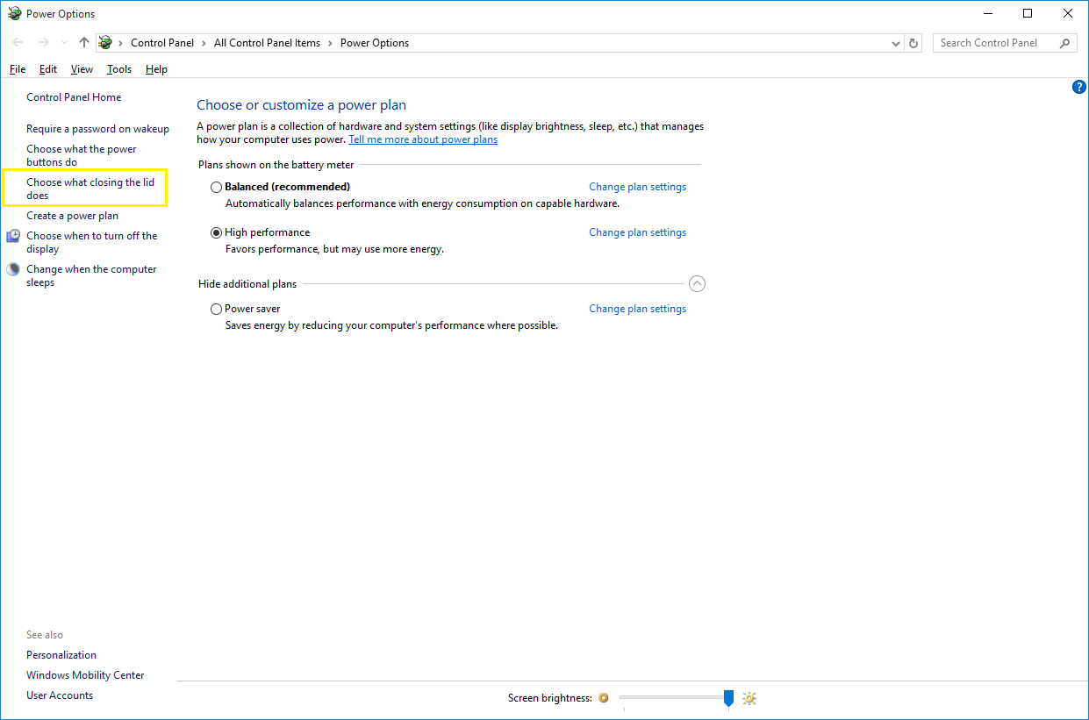Click the 'Hide additional plans' label
1089x720 pixels.
[x=247, y=284]
